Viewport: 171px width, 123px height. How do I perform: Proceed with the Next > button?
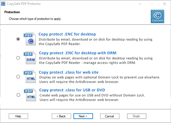83,116
